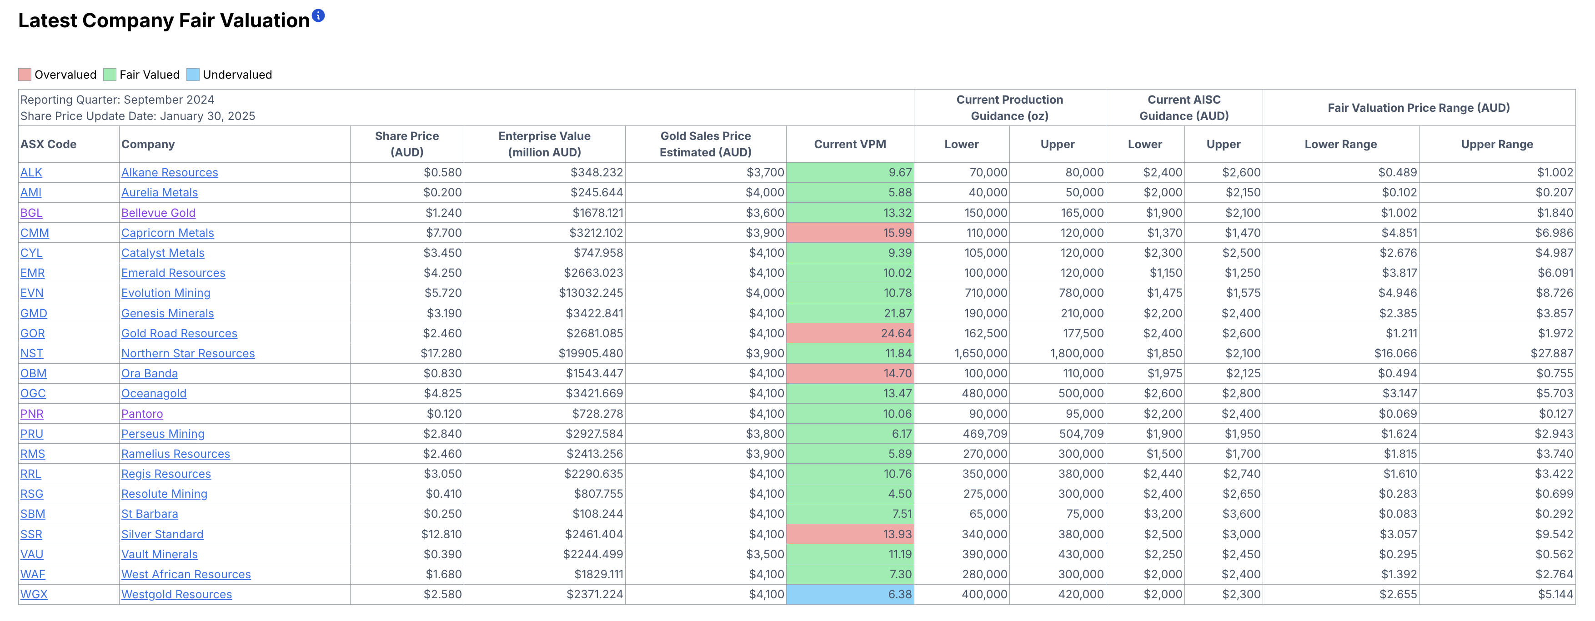Open the Resolute Mining company link

(x=165, y=494)
